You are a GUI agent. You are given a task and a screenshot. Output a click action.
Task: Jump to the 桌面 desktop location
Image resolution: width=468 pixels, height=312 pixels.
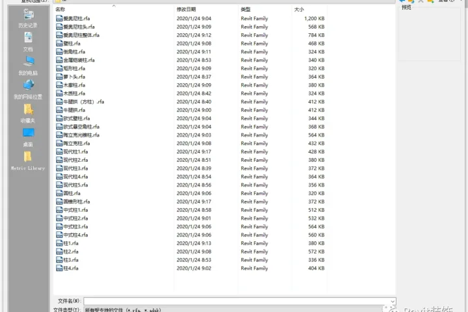[x=28, y=137]
